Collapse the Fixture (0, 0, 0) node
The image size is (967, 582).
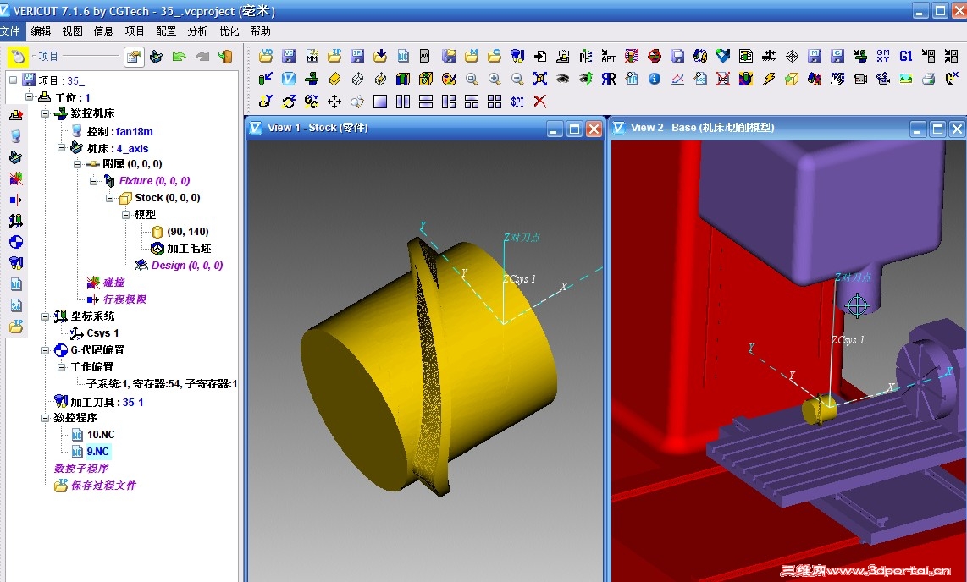point(93,181)
